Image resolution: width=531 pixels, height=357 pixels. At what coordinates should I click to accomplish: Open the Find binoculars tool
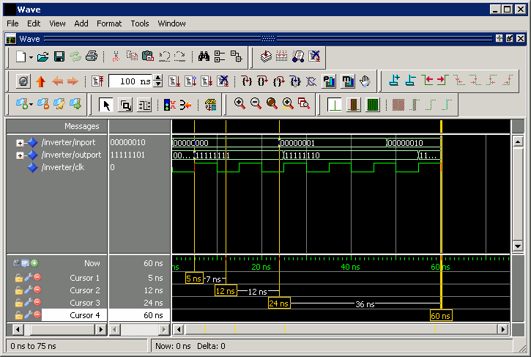coord(204,56)
